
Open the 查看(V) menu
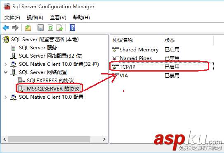coord(58,18)
